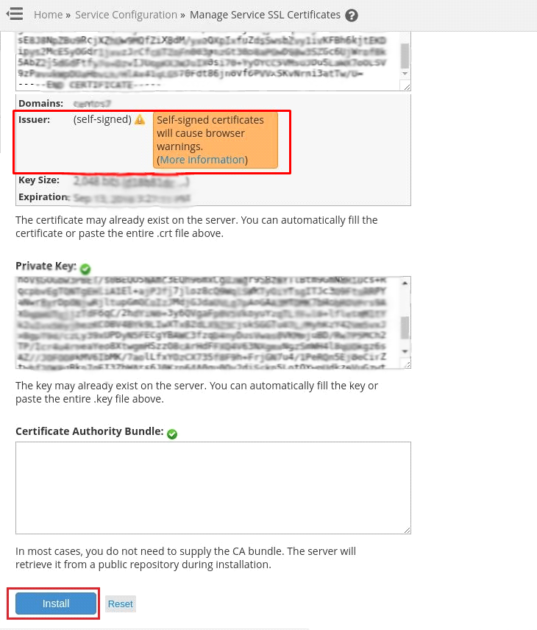The image size is (537, 630).
Task: Click the private key textarea resize handle
Action: [407, 364]
